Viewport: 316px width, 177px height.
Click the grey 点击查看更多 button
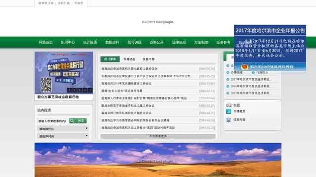(x=158, y=136)
